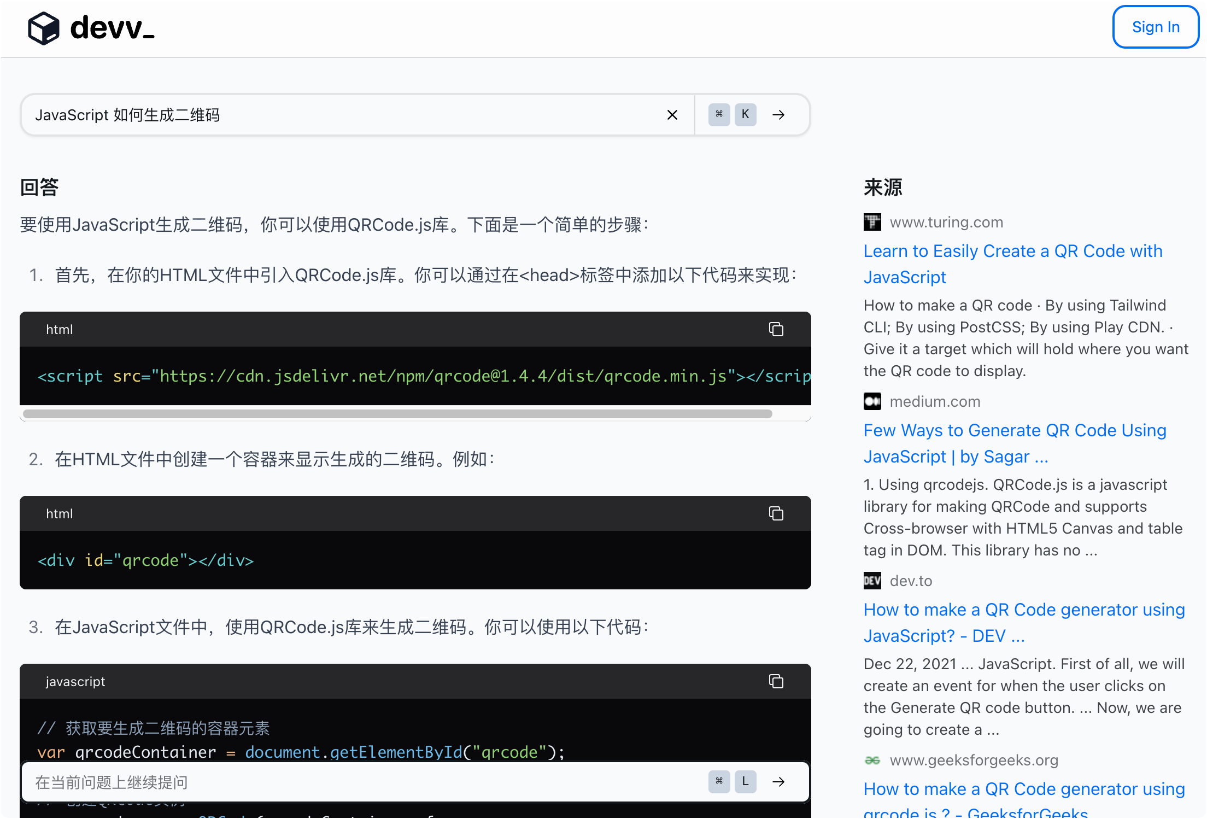This screenshot has width=1207, height=819.
Task: Click the medium snippet about qrcodejs library
Action: click(1023, 517)
